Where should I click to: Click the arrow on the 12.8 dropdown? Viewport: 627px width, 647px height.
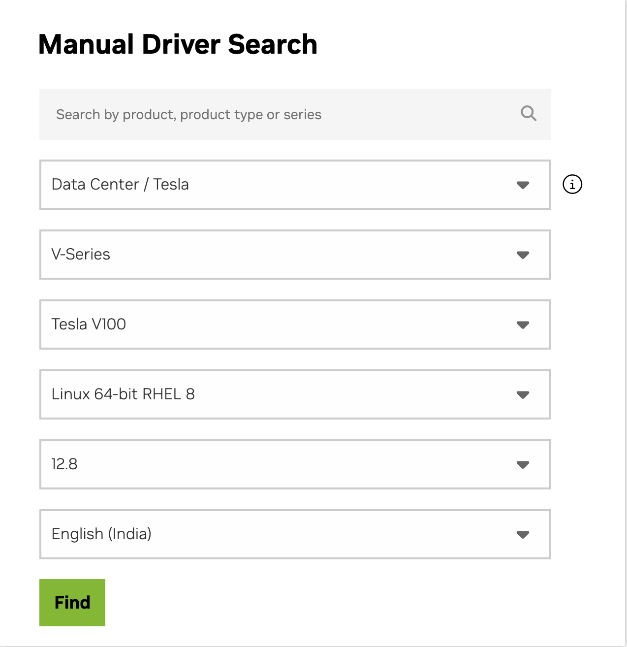[523, 465]
